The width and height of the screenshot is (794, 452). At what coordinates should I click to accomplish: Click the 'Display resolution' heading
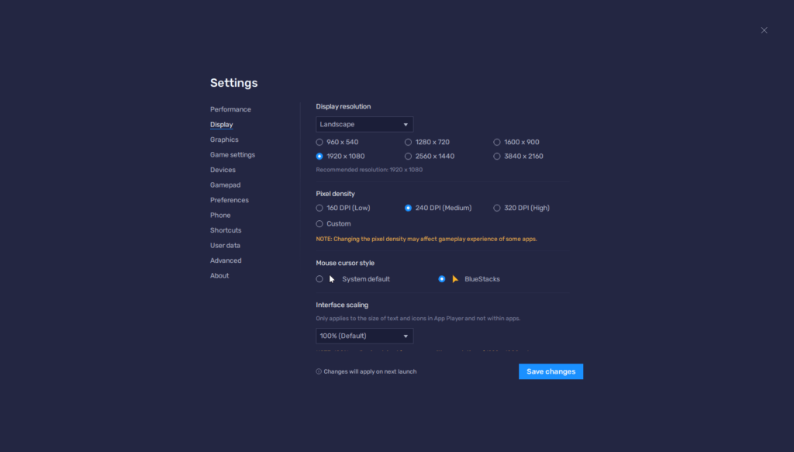(x=343, y=107)
